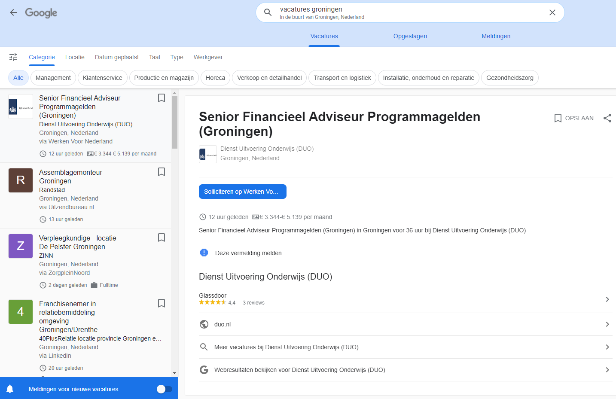Click the magnifier icon beside Meer vacatures
This screenshot has height=399, width=616.
tap(204, 347)
